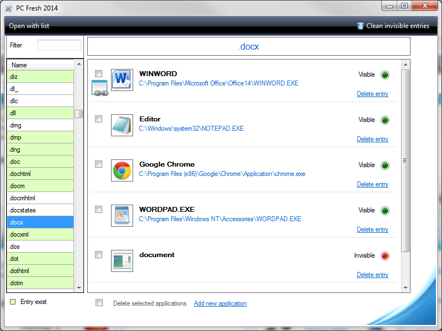Click Google Chrome's green Visible indicator

click(x=385, y=165)
